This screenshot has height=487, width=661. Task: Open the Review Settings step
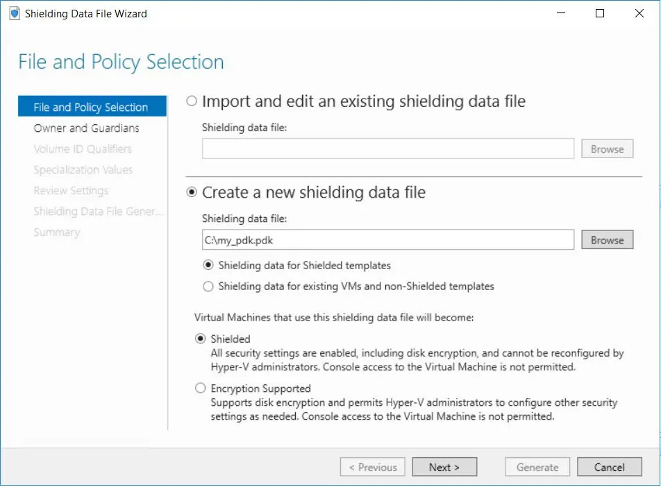point(71,190)
